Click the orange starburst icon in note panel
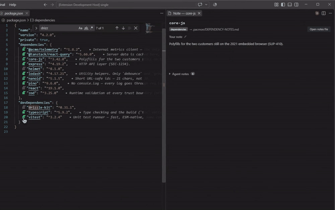 tap(317, 13)
